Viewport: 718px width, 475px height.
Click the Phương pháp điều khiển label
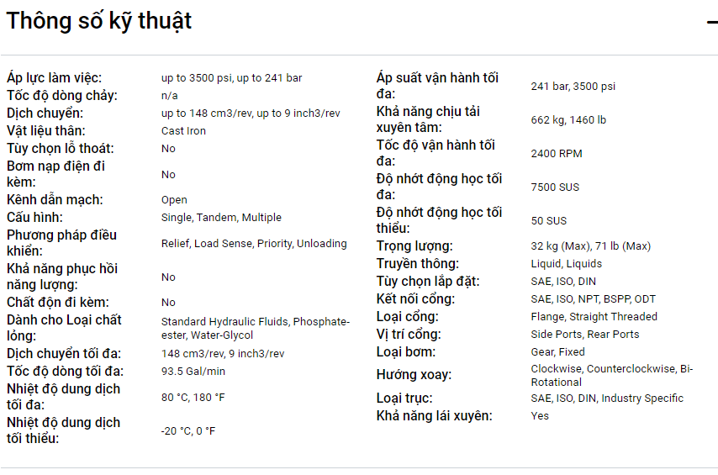61,243
